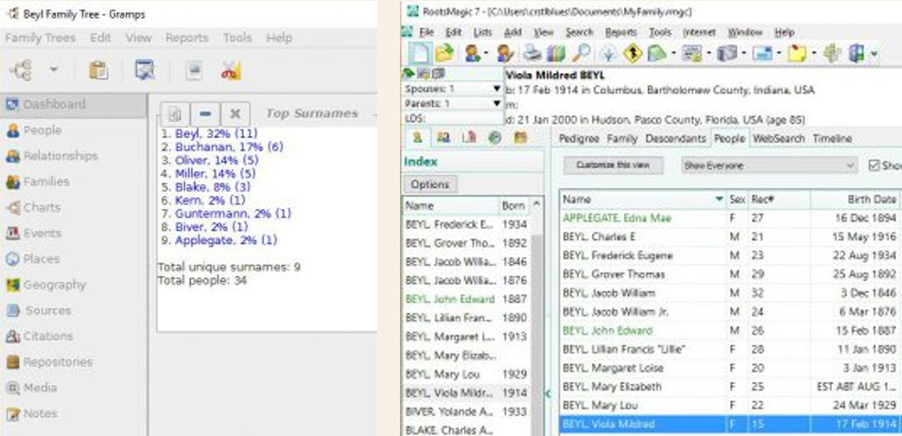Select APPLEGATE, Edna Mae table row
The width and height of the screenshot is (902, 436).
pos(730,218)
